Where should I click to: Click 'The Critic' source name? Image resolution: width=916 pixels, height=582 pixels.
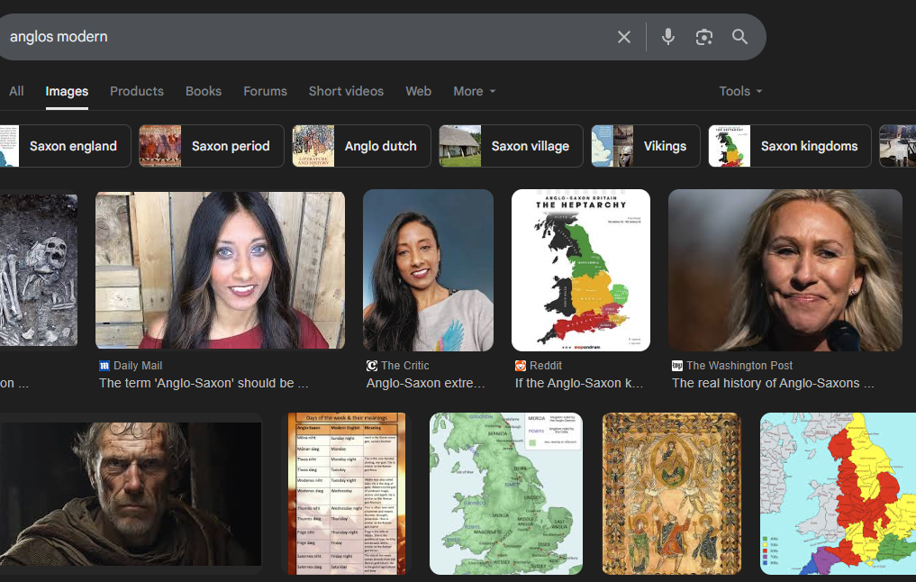[x=404, y=366]
